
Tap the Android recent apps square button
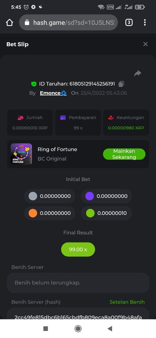pyautogui.click(x=46, y=329)
